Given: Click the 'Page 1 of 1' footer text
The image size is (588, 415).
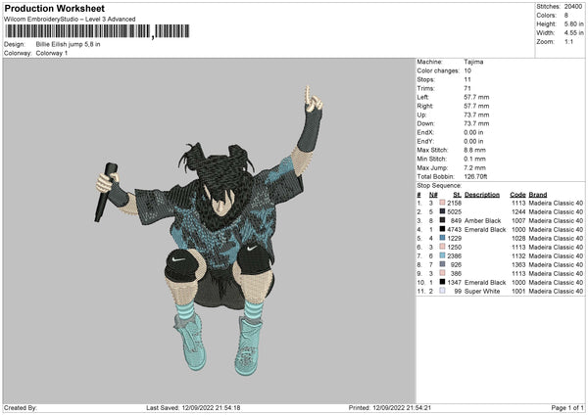Looking at the screenshot, I should (567, 407).
